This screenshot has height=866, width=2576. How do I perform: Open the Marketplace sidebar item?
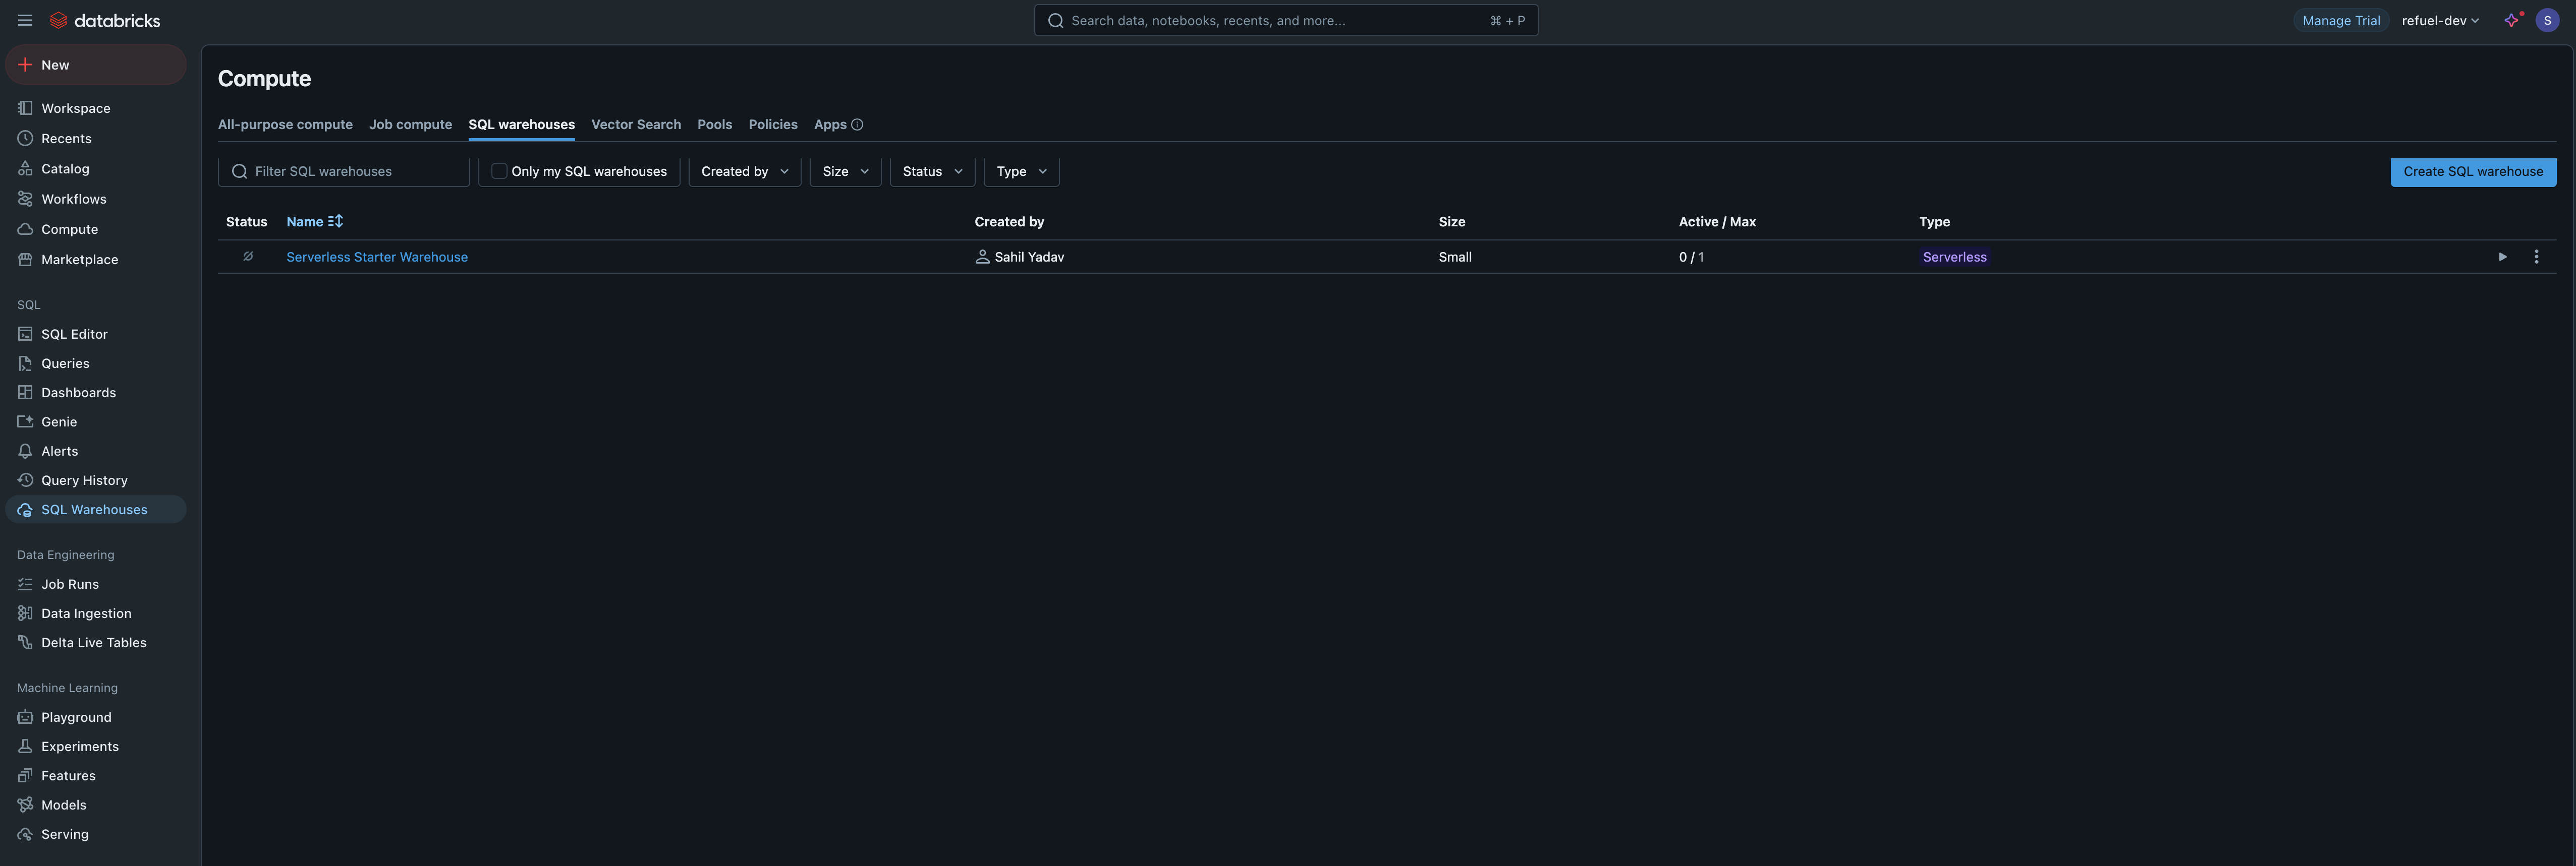pos(81,259)
